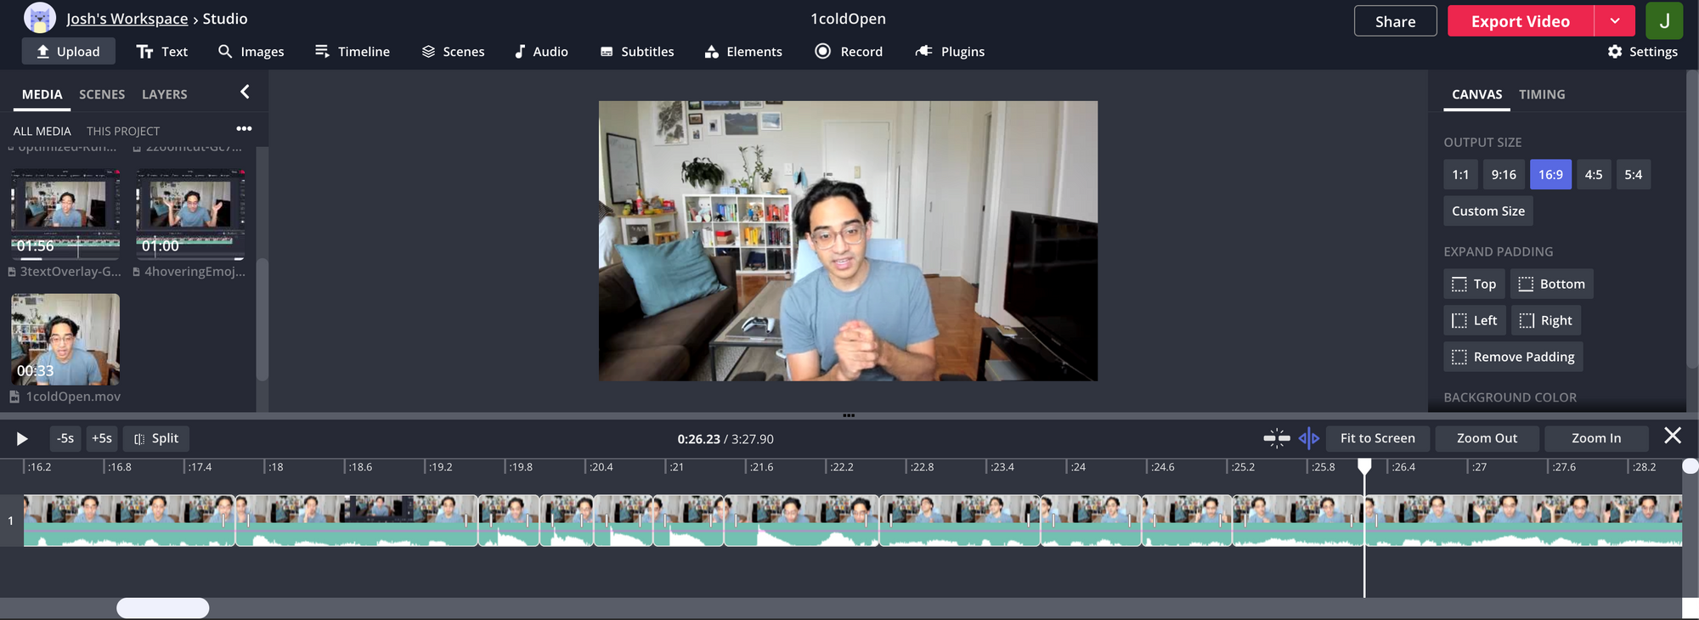Select the 1coldOpen.mov media thumbnail
1699x620 pixels.
[x=65, y=340]
